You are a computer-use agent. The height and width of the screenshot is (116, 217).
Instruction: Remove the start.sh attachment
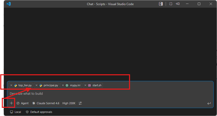point(85,85)
